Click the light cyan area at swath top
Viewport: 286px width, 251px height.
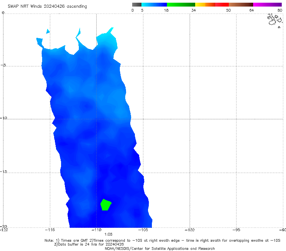[x=107, y=39]
